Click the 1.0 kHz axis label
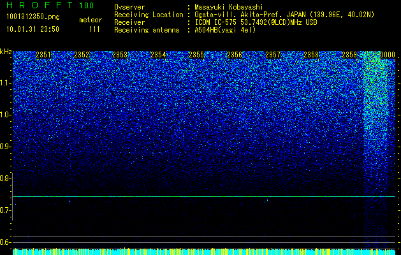Image resolution: width=401 pixels, height=255 pixels. click(6, 115)
